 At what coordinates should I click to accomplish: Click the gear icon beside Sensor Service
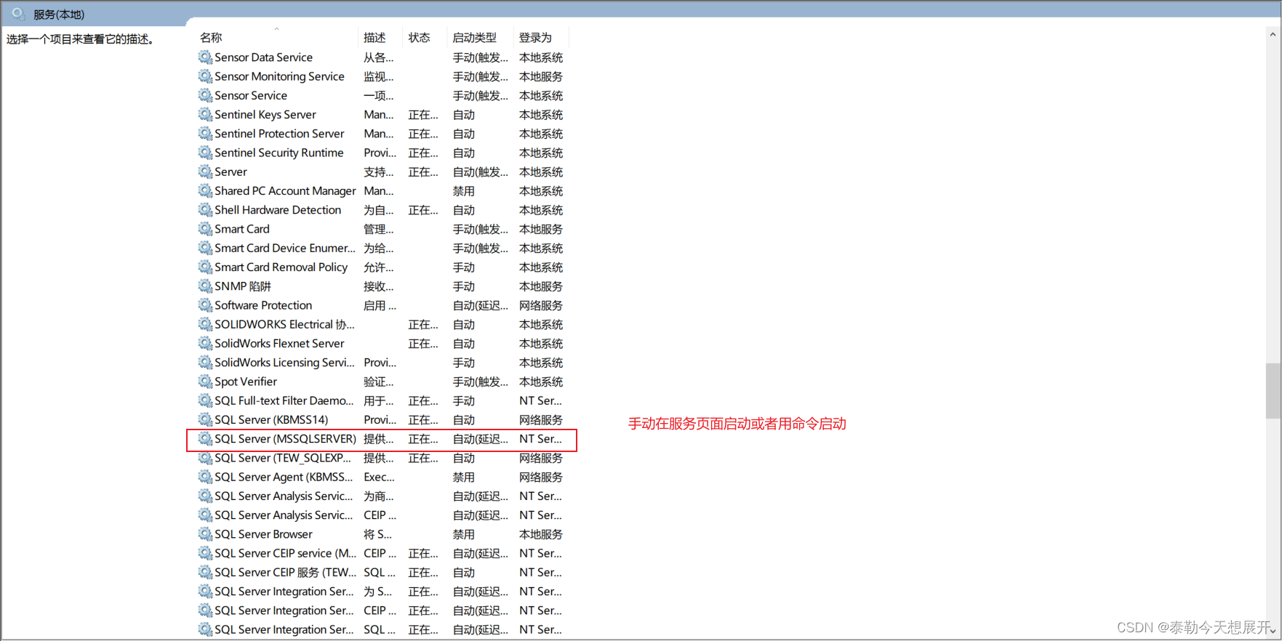(x=205, y=95)
